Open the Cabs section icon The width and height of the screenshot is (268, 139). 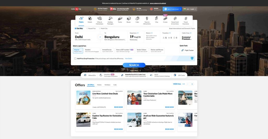(x=137, y=18)
